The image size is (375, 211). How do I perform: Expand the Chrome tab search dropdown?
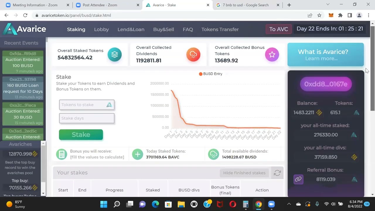(x=328, y=5)
